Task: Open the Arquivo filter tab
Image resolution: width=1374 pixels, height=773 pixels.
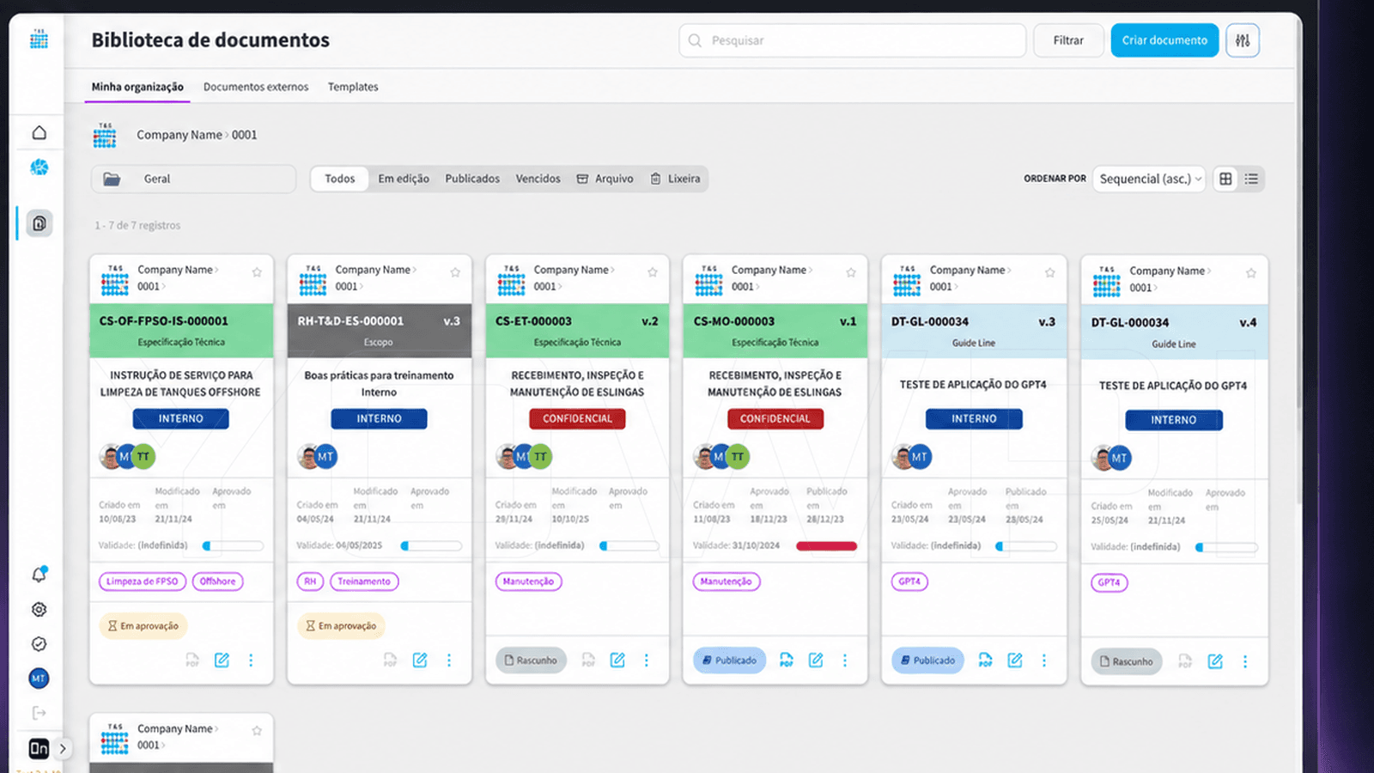Action: tap(605, 179)
